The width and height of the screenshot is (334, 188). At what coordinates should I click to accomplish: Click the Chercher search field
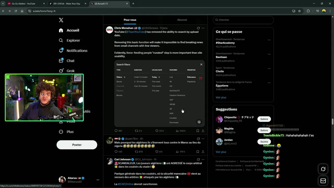click(x=243, y=20)
